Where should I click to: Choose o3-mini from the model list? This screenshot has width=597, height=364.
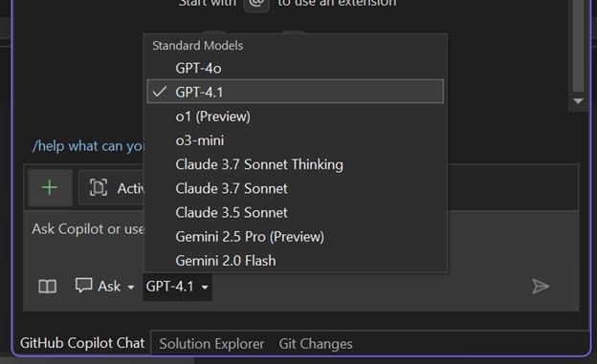295,140
